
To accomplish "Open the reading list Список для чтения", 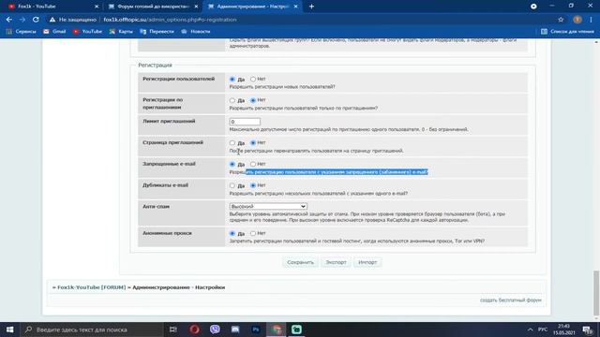I will point(567,31).
